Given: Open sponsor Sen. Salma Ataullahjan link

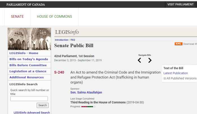Looking at the screenshot, I should tap(86, 92).
